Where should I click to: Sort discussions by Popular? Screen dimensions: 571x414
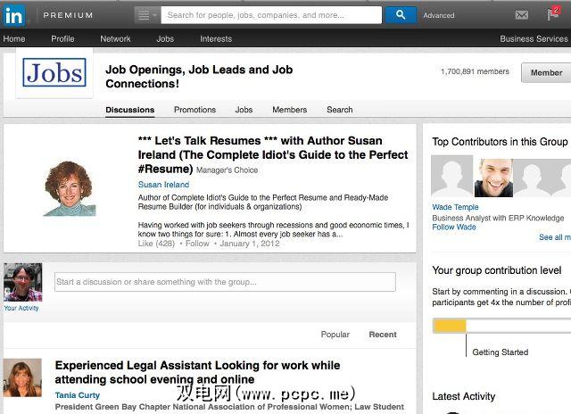335,335
